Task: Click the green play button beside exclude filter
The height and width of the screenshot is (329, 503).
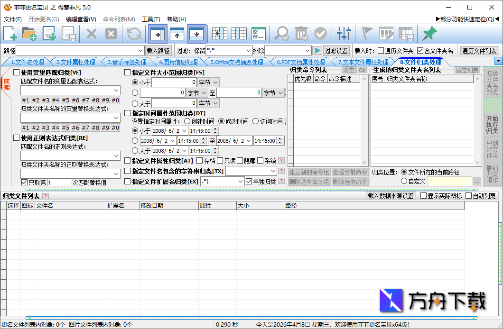Action: tap(317, 51)
